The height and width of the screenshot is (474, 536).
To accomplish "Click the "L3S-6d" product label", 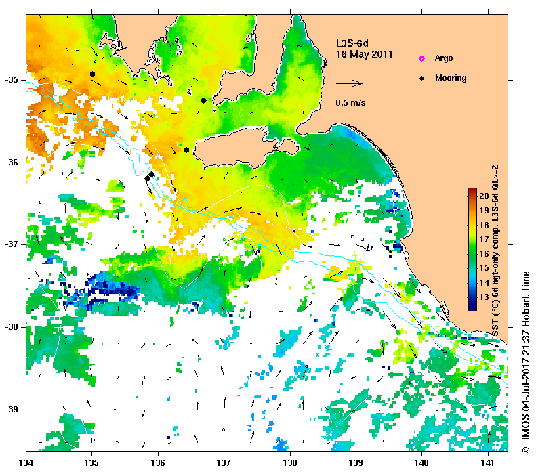I will pos(352,43).
